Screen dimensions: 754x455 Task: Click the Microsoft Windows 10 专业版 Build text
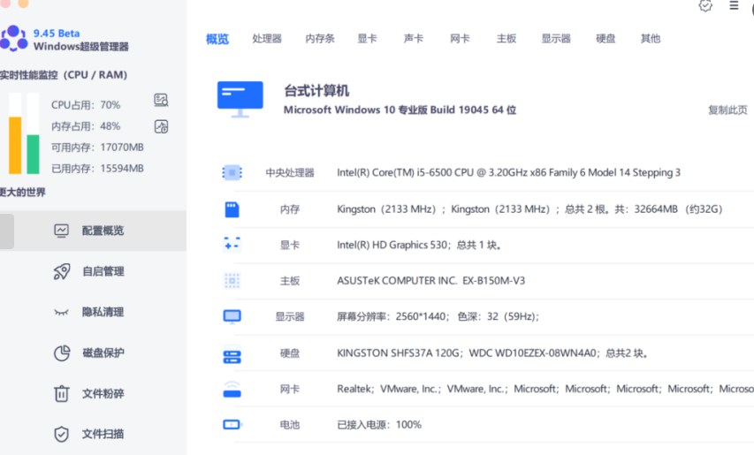click(x=400, y=110)
